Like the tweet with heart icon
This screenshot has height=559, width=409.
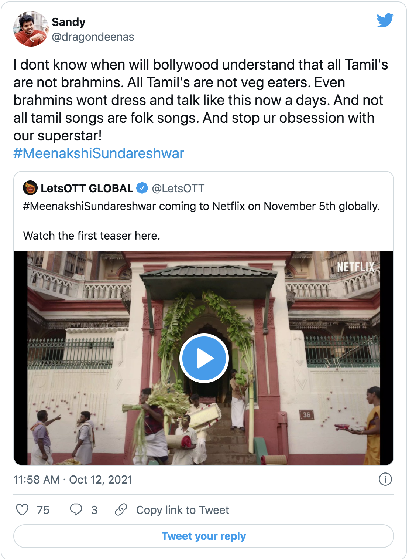22,509
